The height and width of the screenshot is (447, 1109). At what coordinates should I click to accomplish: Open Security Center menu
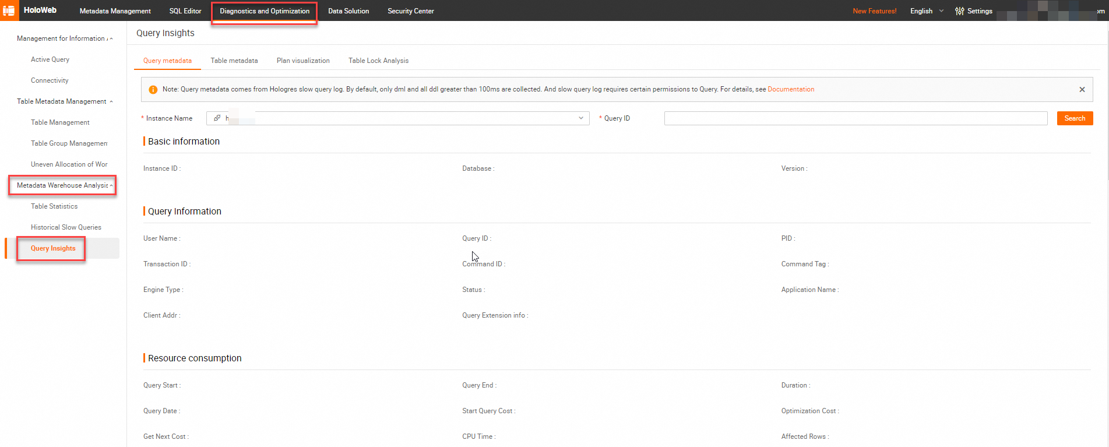coord(411,11)
